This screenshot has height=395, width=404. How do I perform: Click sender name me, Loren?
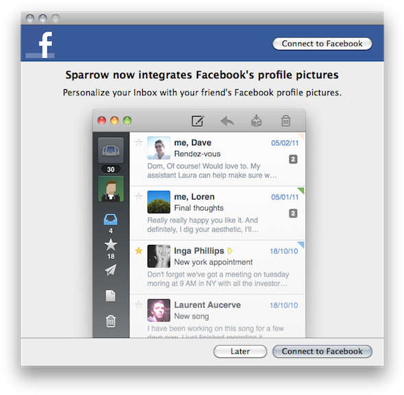194,197
